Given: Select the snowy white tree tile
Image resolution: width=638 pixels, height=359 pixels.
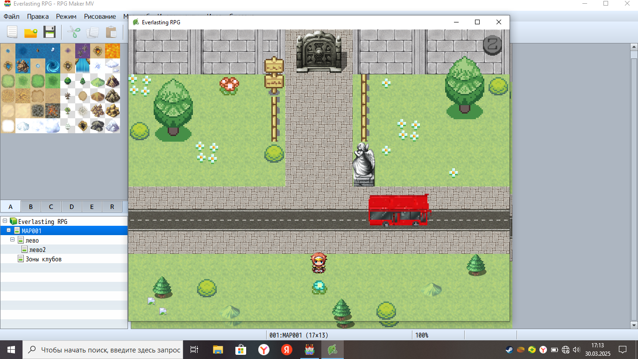Looking at the screenshot, I should pyautogui.click(x=68, y=126).
